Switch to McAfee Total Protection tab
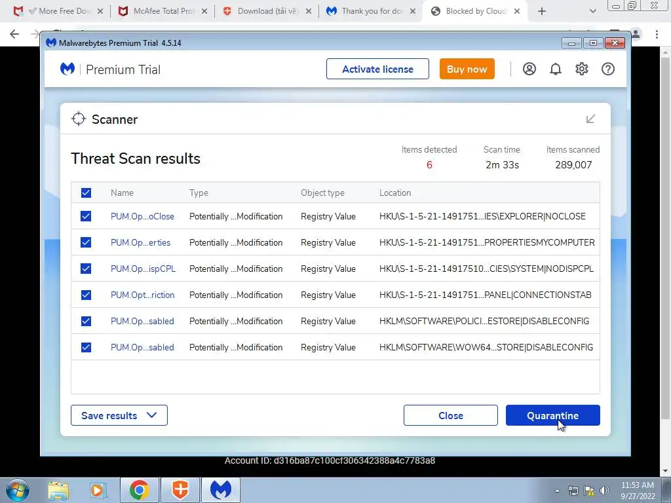 [x=163, y=11]
